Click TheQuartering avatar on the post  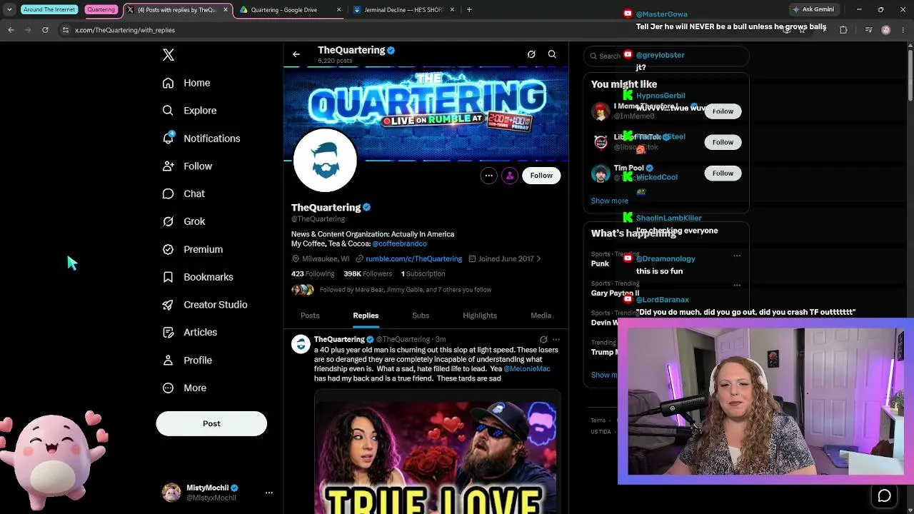[301, 345]
